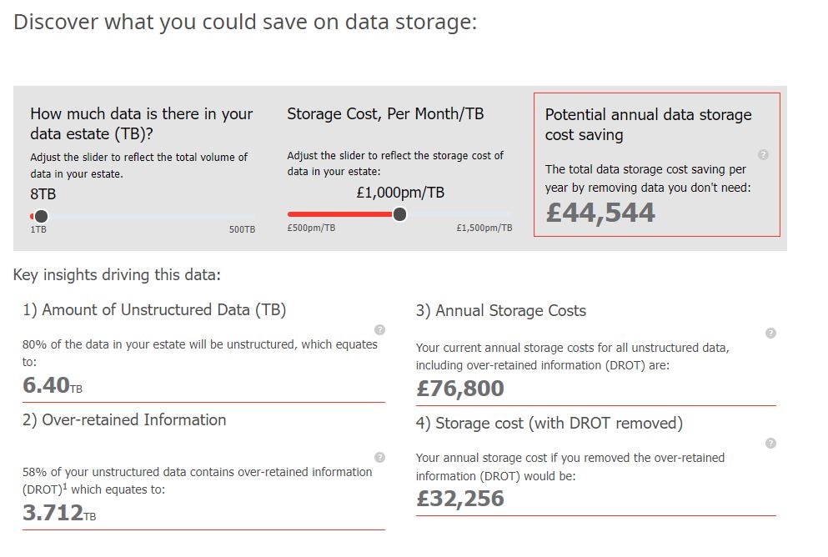This screenshot has width=828, height=557.
Task: Click the storage cost slider handle
Action: tap(399, 214)
